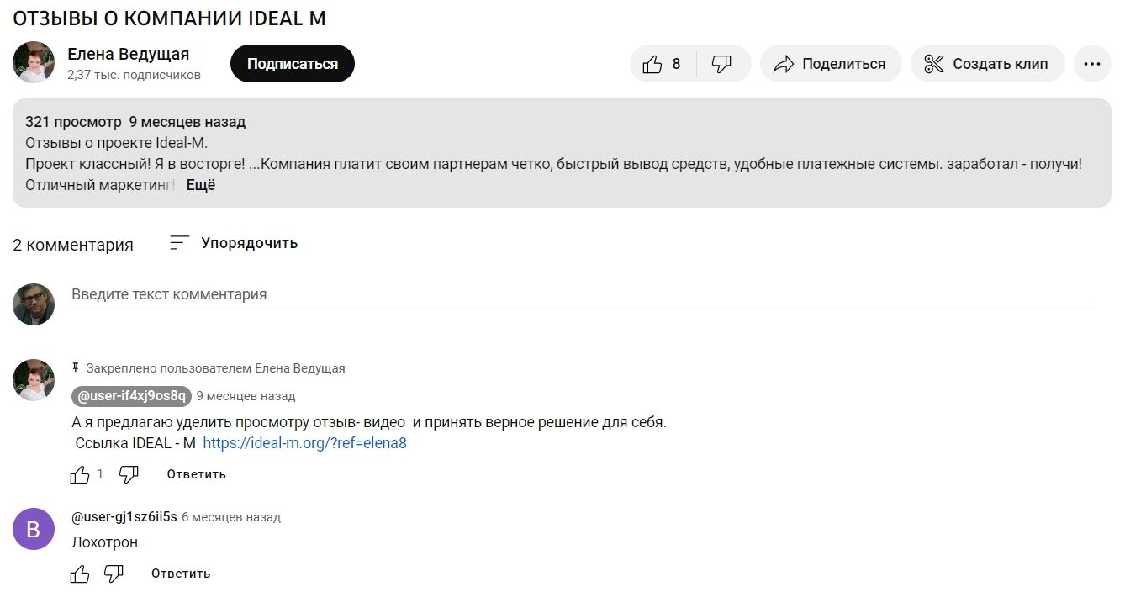Open the 'Упорядочить' sort dropdown
The image size is (1125, 592).
point(234,243)
